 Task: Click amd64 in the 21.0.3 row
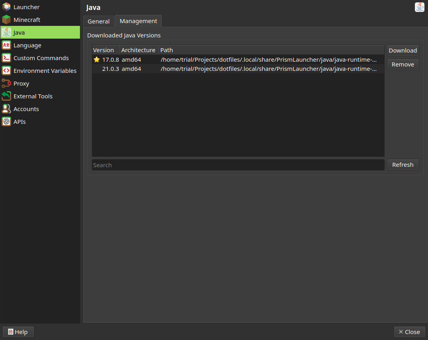[x=131, y=69]
